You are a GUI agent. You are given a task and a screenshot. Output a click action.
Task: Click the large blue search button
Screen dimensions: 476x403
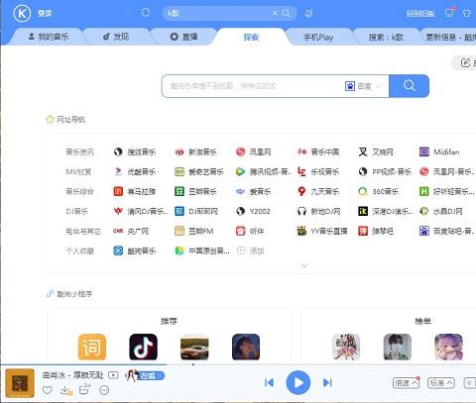tap(409, 86)
